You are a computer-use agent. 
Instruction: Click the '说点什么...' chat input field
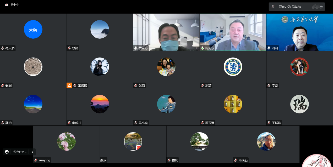[20, 152]
